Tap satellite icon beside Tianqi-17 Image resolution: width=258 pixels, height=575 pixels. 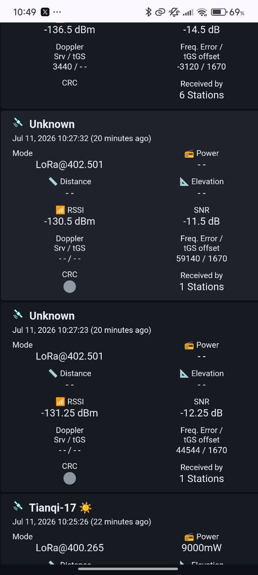18,506
